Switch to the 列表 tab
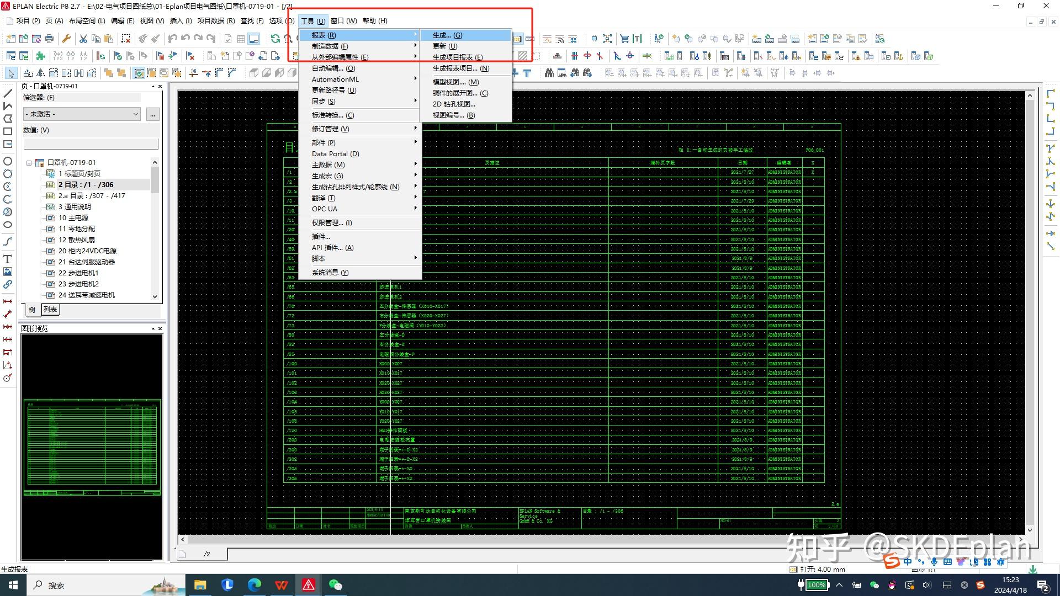The image size is (1060, 596). point(50,310)
